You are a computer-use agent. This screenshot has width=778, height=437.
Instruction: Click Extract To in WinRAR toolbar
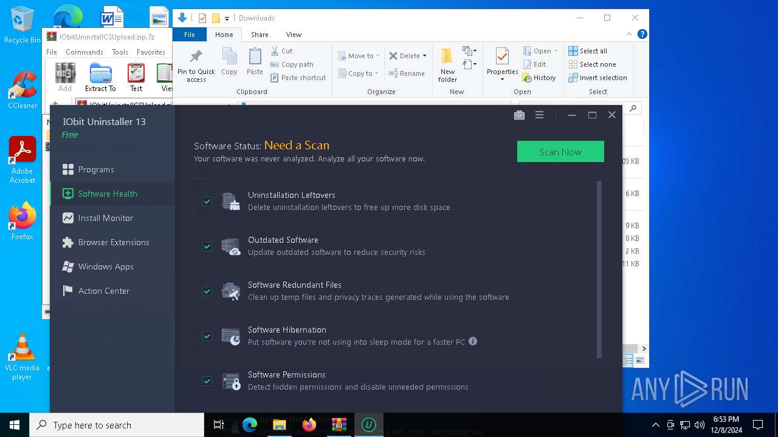coord(100,77)
